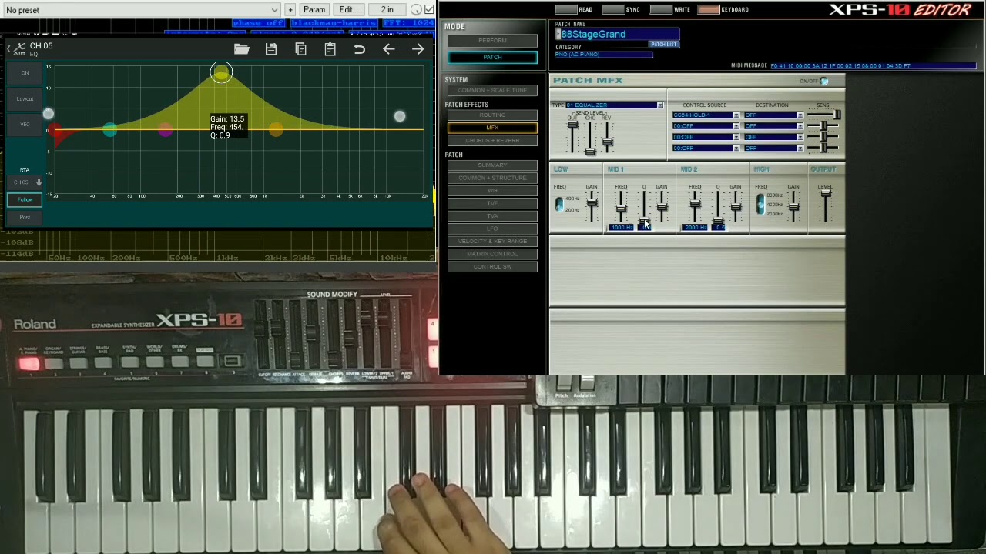Screen dimensions: 986x554
Task: Open the ROUTING page
Action: click(492, 115)
